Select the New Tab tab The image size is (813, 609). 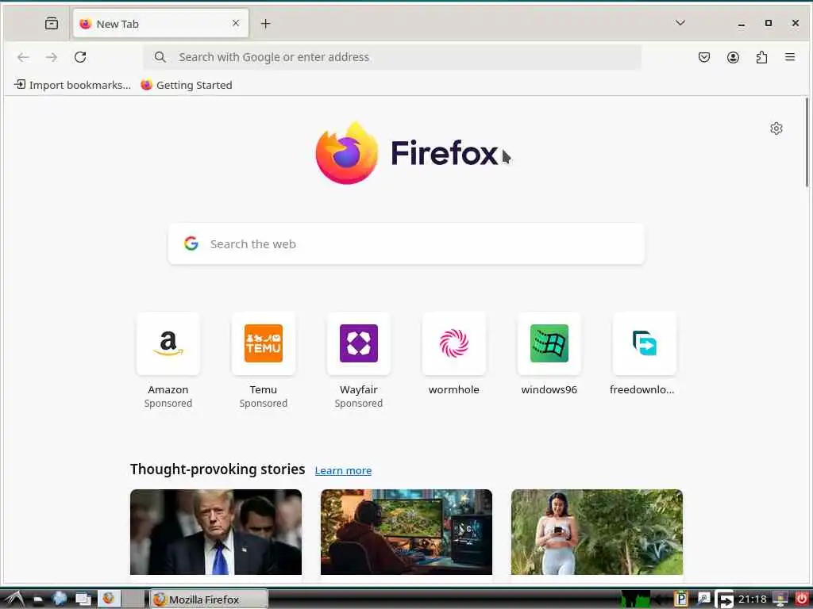(160, 23)
